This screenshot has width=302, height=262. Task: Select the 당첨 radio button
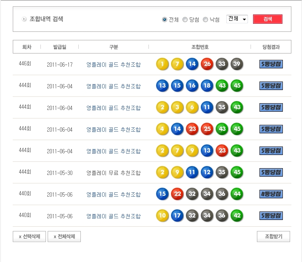pos(185,20)
